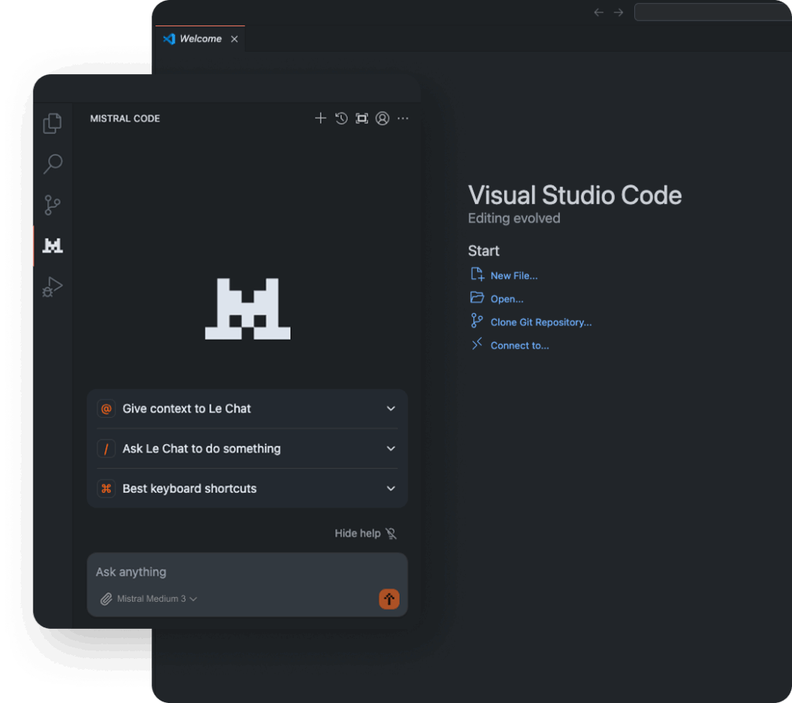The image size is (792, 703).
Task: Click the New File icon under Start
Action: click(x=477, y=274)
